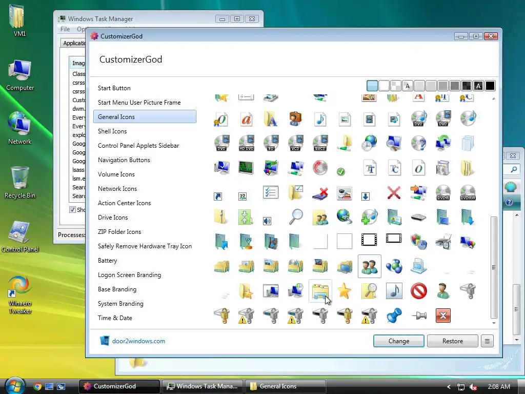Select the red prohibited circle icon
The width and height of the screenshot is (525, 394).
418,291
